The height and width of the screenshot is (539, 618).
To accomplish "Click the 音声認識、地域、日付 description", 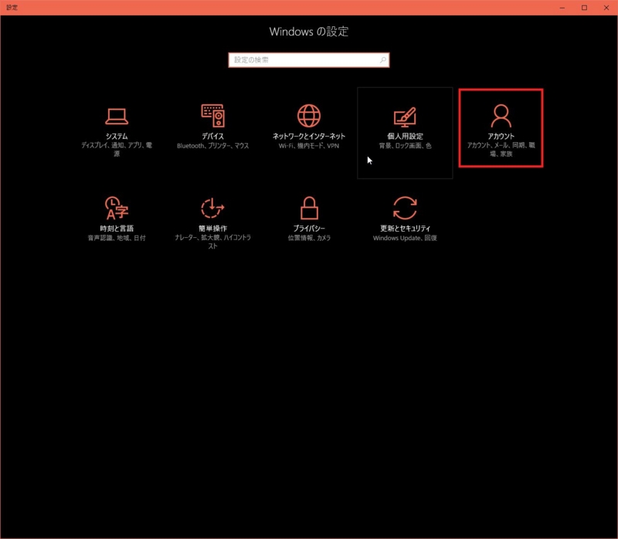I will [117, 238].
